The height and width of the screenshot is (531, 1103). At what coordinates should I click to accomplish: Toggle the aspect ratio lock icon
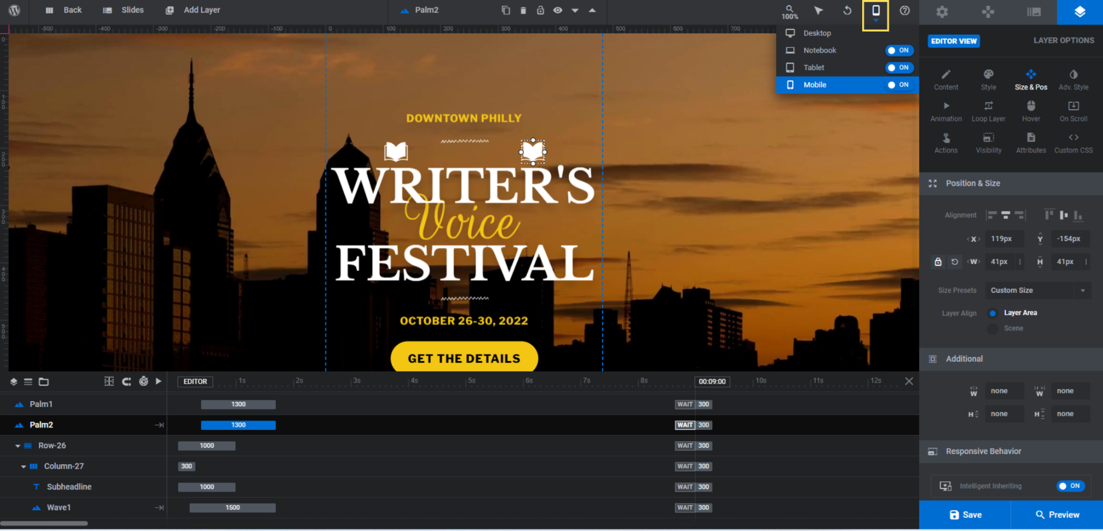point(938,262)
